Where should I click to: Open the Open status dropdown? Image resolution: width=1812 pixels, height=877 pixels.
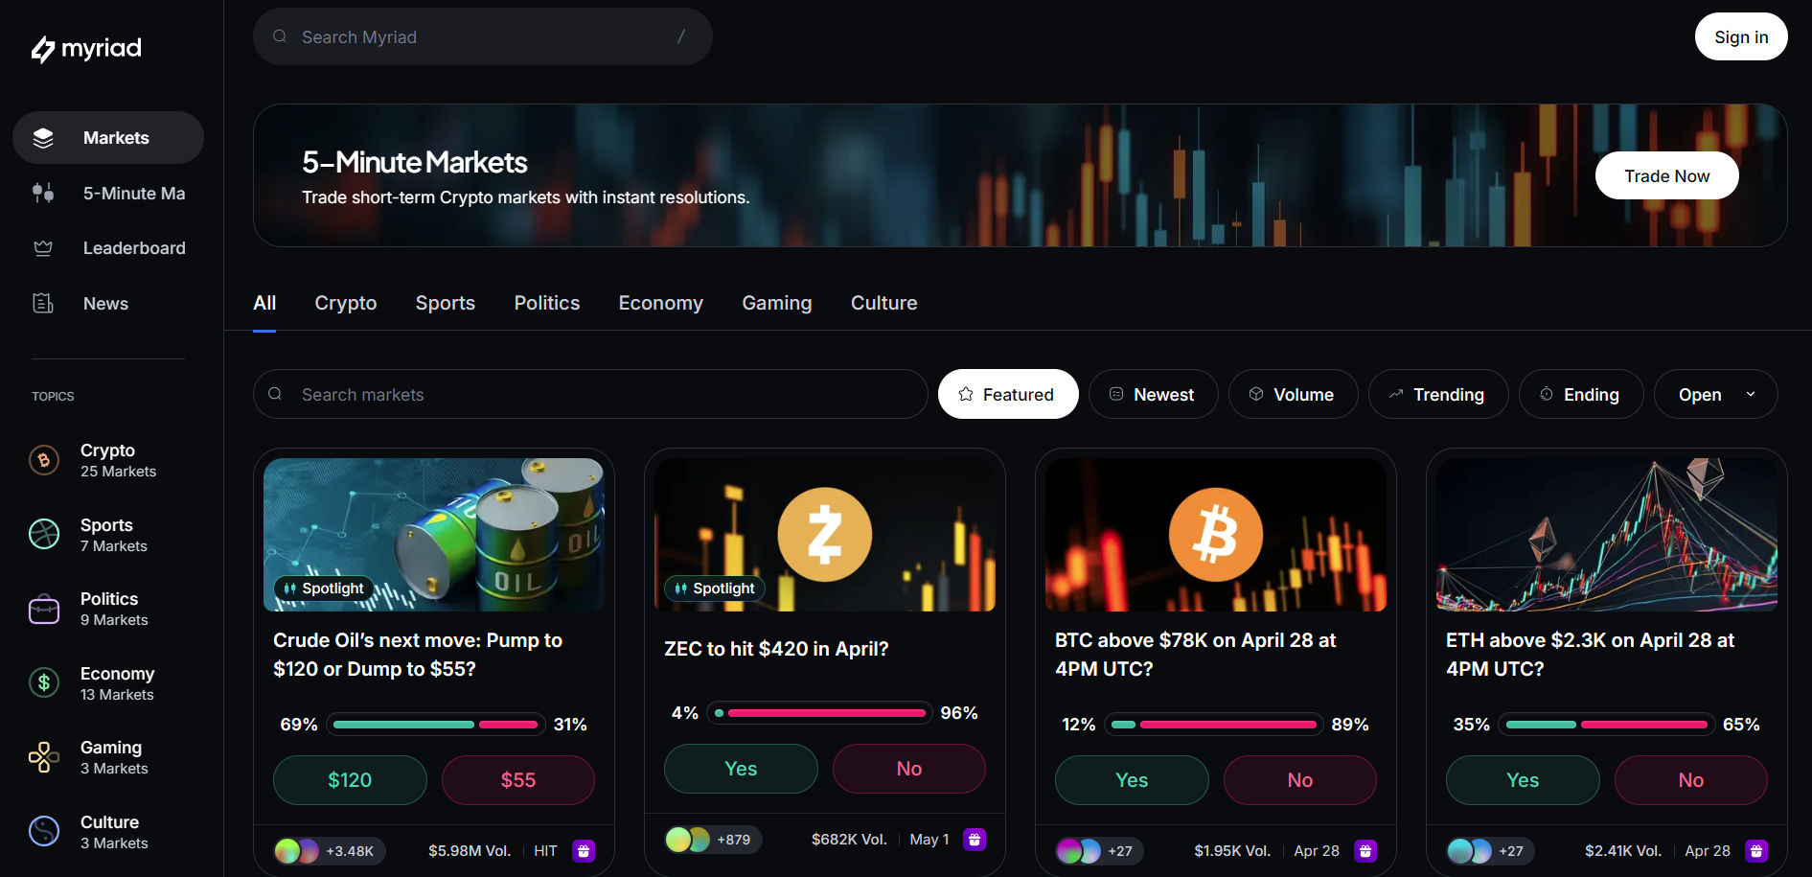[x=1714, y=394]
